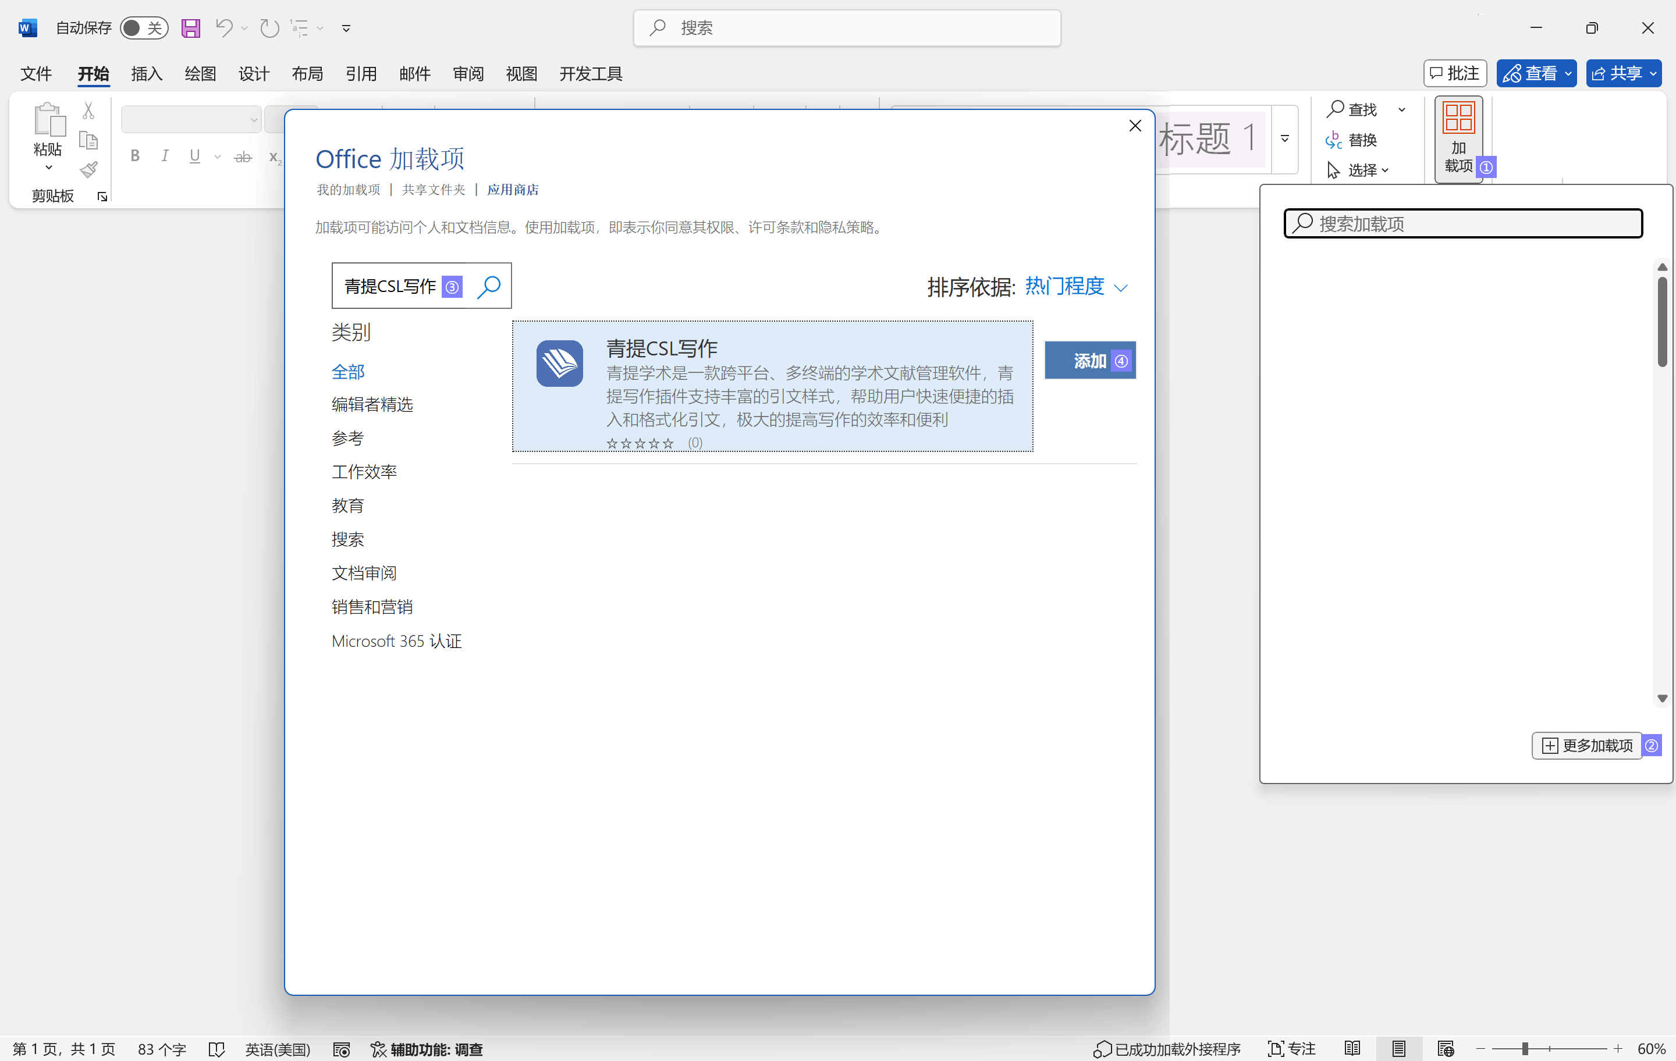Image resolution: width=1676 pixels, height=1061 pixels.
Task: Click the 青提CSL写作 app logo
Action: [560, 363]
